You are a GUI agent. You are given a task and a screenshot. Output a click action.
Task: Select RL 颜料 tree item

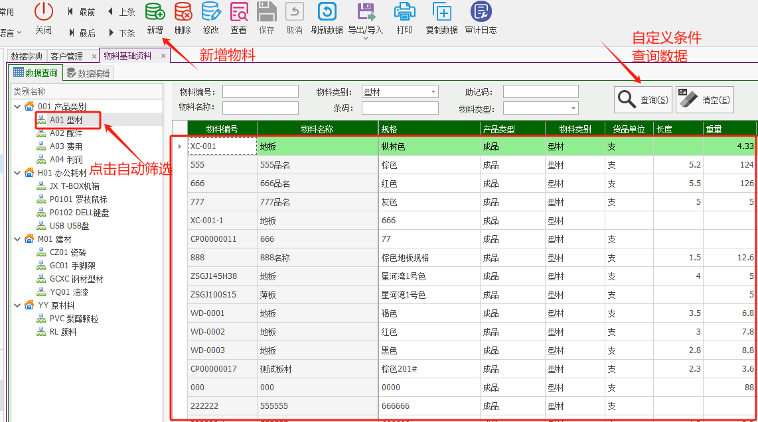(63, 332)
